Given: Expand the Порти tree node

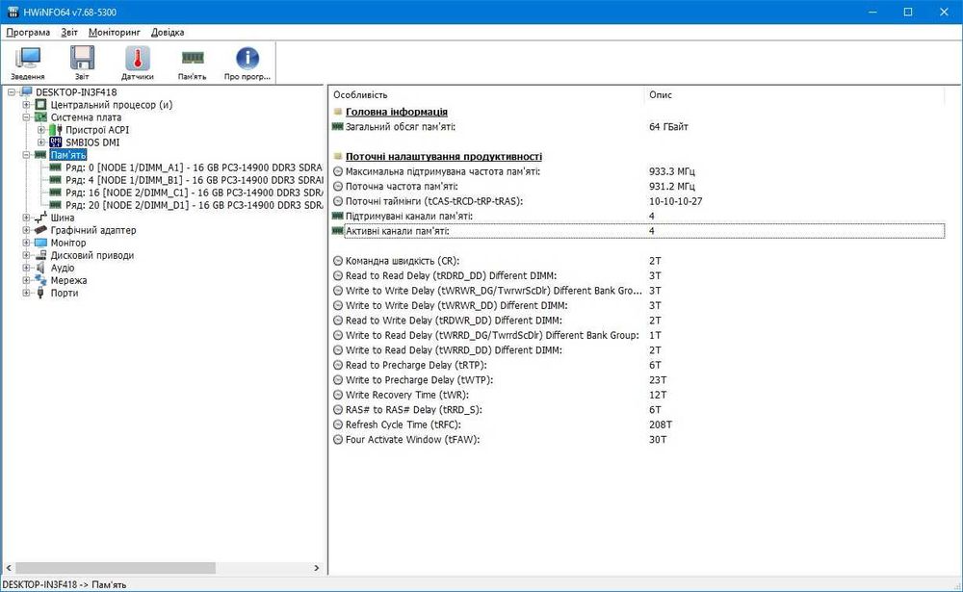Looking at the screenshot, I should pyautogui.click(x=26, y=294).
